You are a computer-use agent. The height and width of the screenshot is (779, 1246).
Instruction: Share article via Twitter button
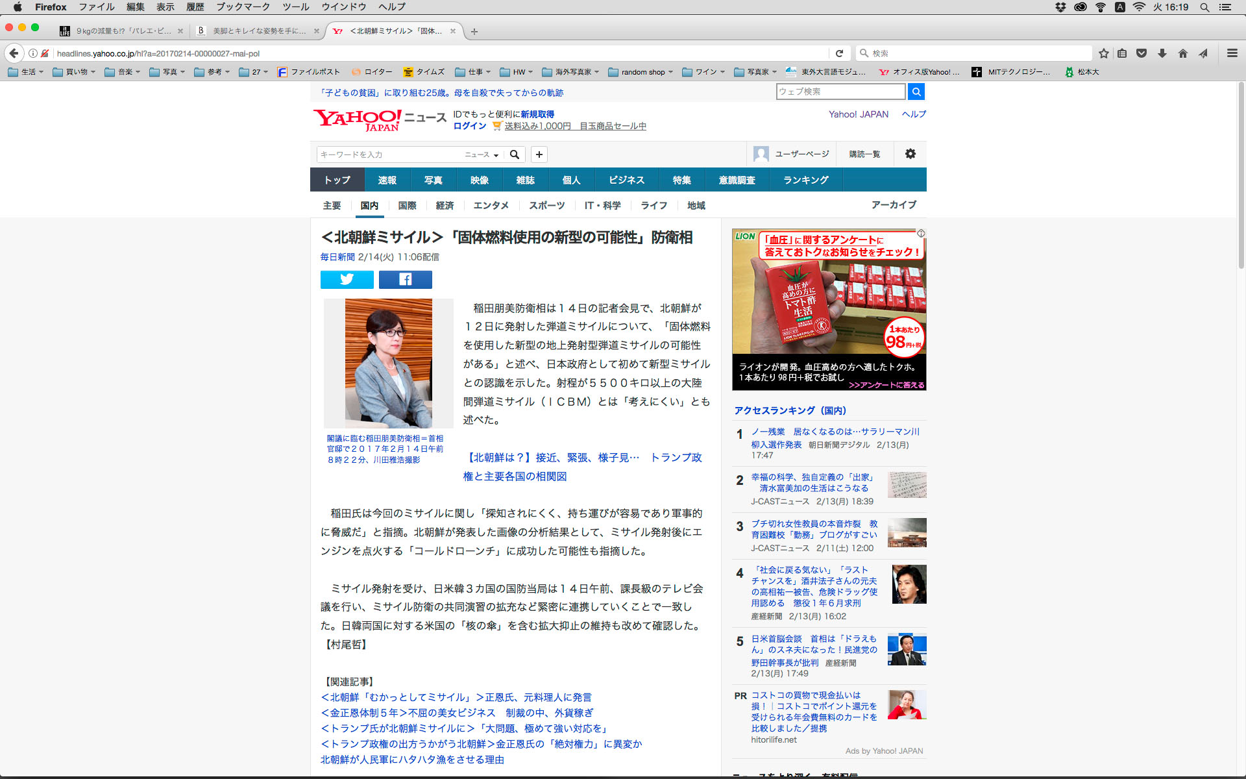point(347,279)
